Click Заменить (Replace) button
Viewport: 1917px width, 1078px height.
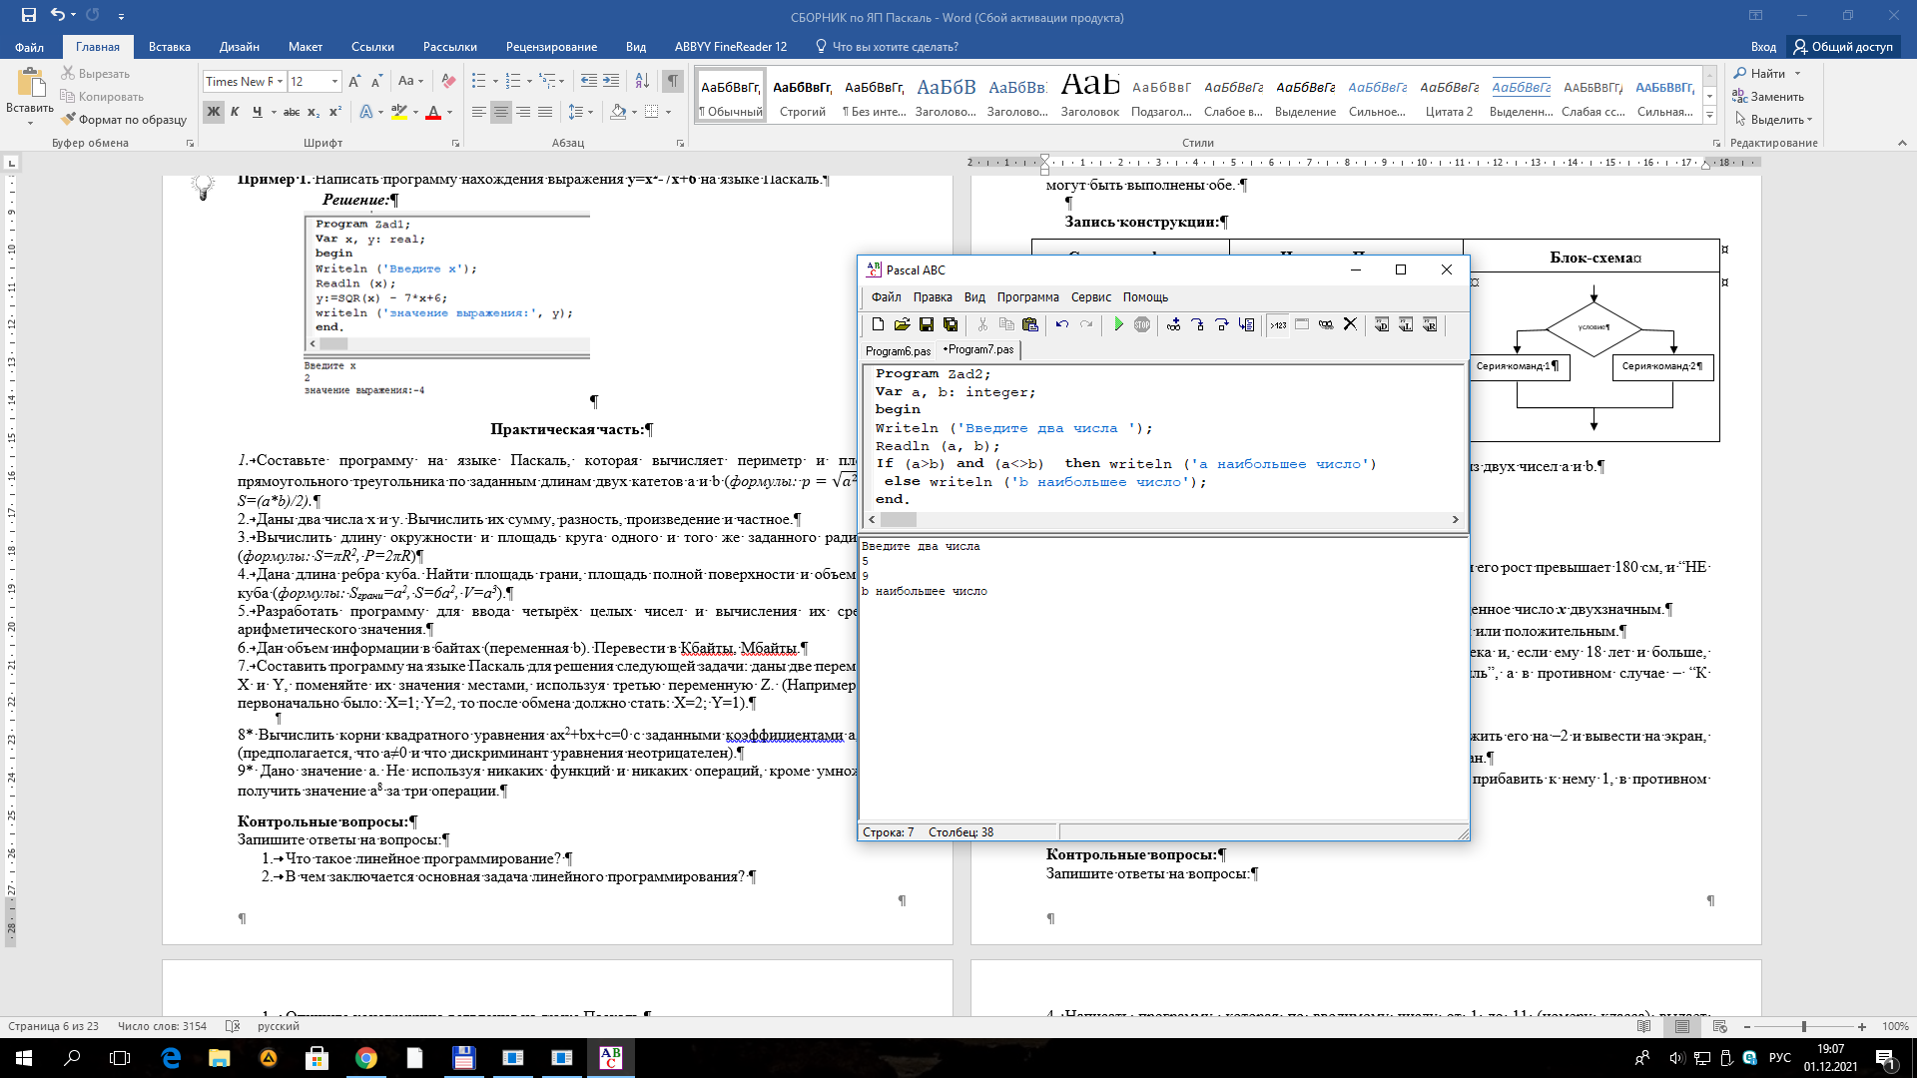click(x=1768, y=97)
